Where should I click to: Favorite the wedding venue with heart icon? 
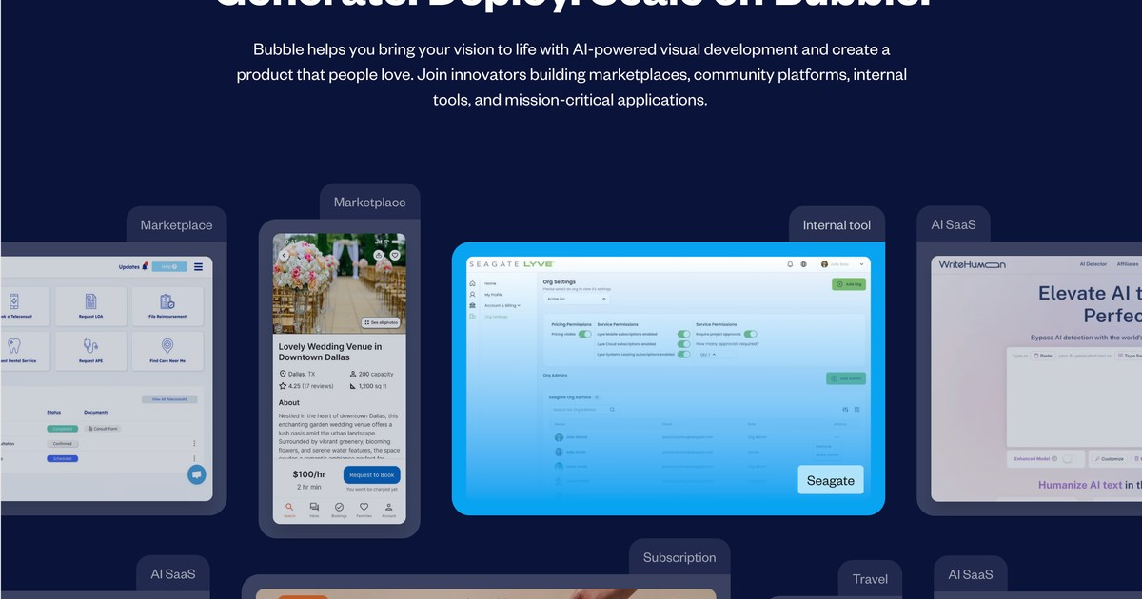click(x=394, y=255)
